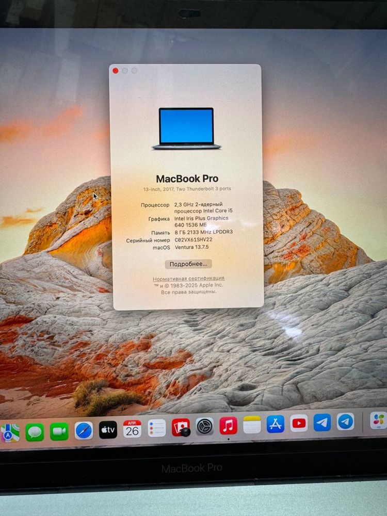The image size is (387, 516).
Task: Click the MacBook Pro laptop image
Action: point(187,128)
